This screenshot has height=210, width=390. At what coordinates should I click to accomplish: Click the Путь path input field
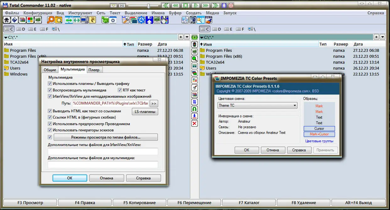pyautogui.click(x=110, y=103)
